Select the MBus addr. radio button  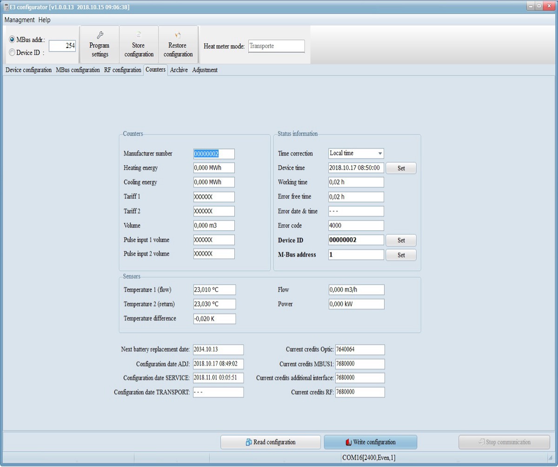(12, 40)
